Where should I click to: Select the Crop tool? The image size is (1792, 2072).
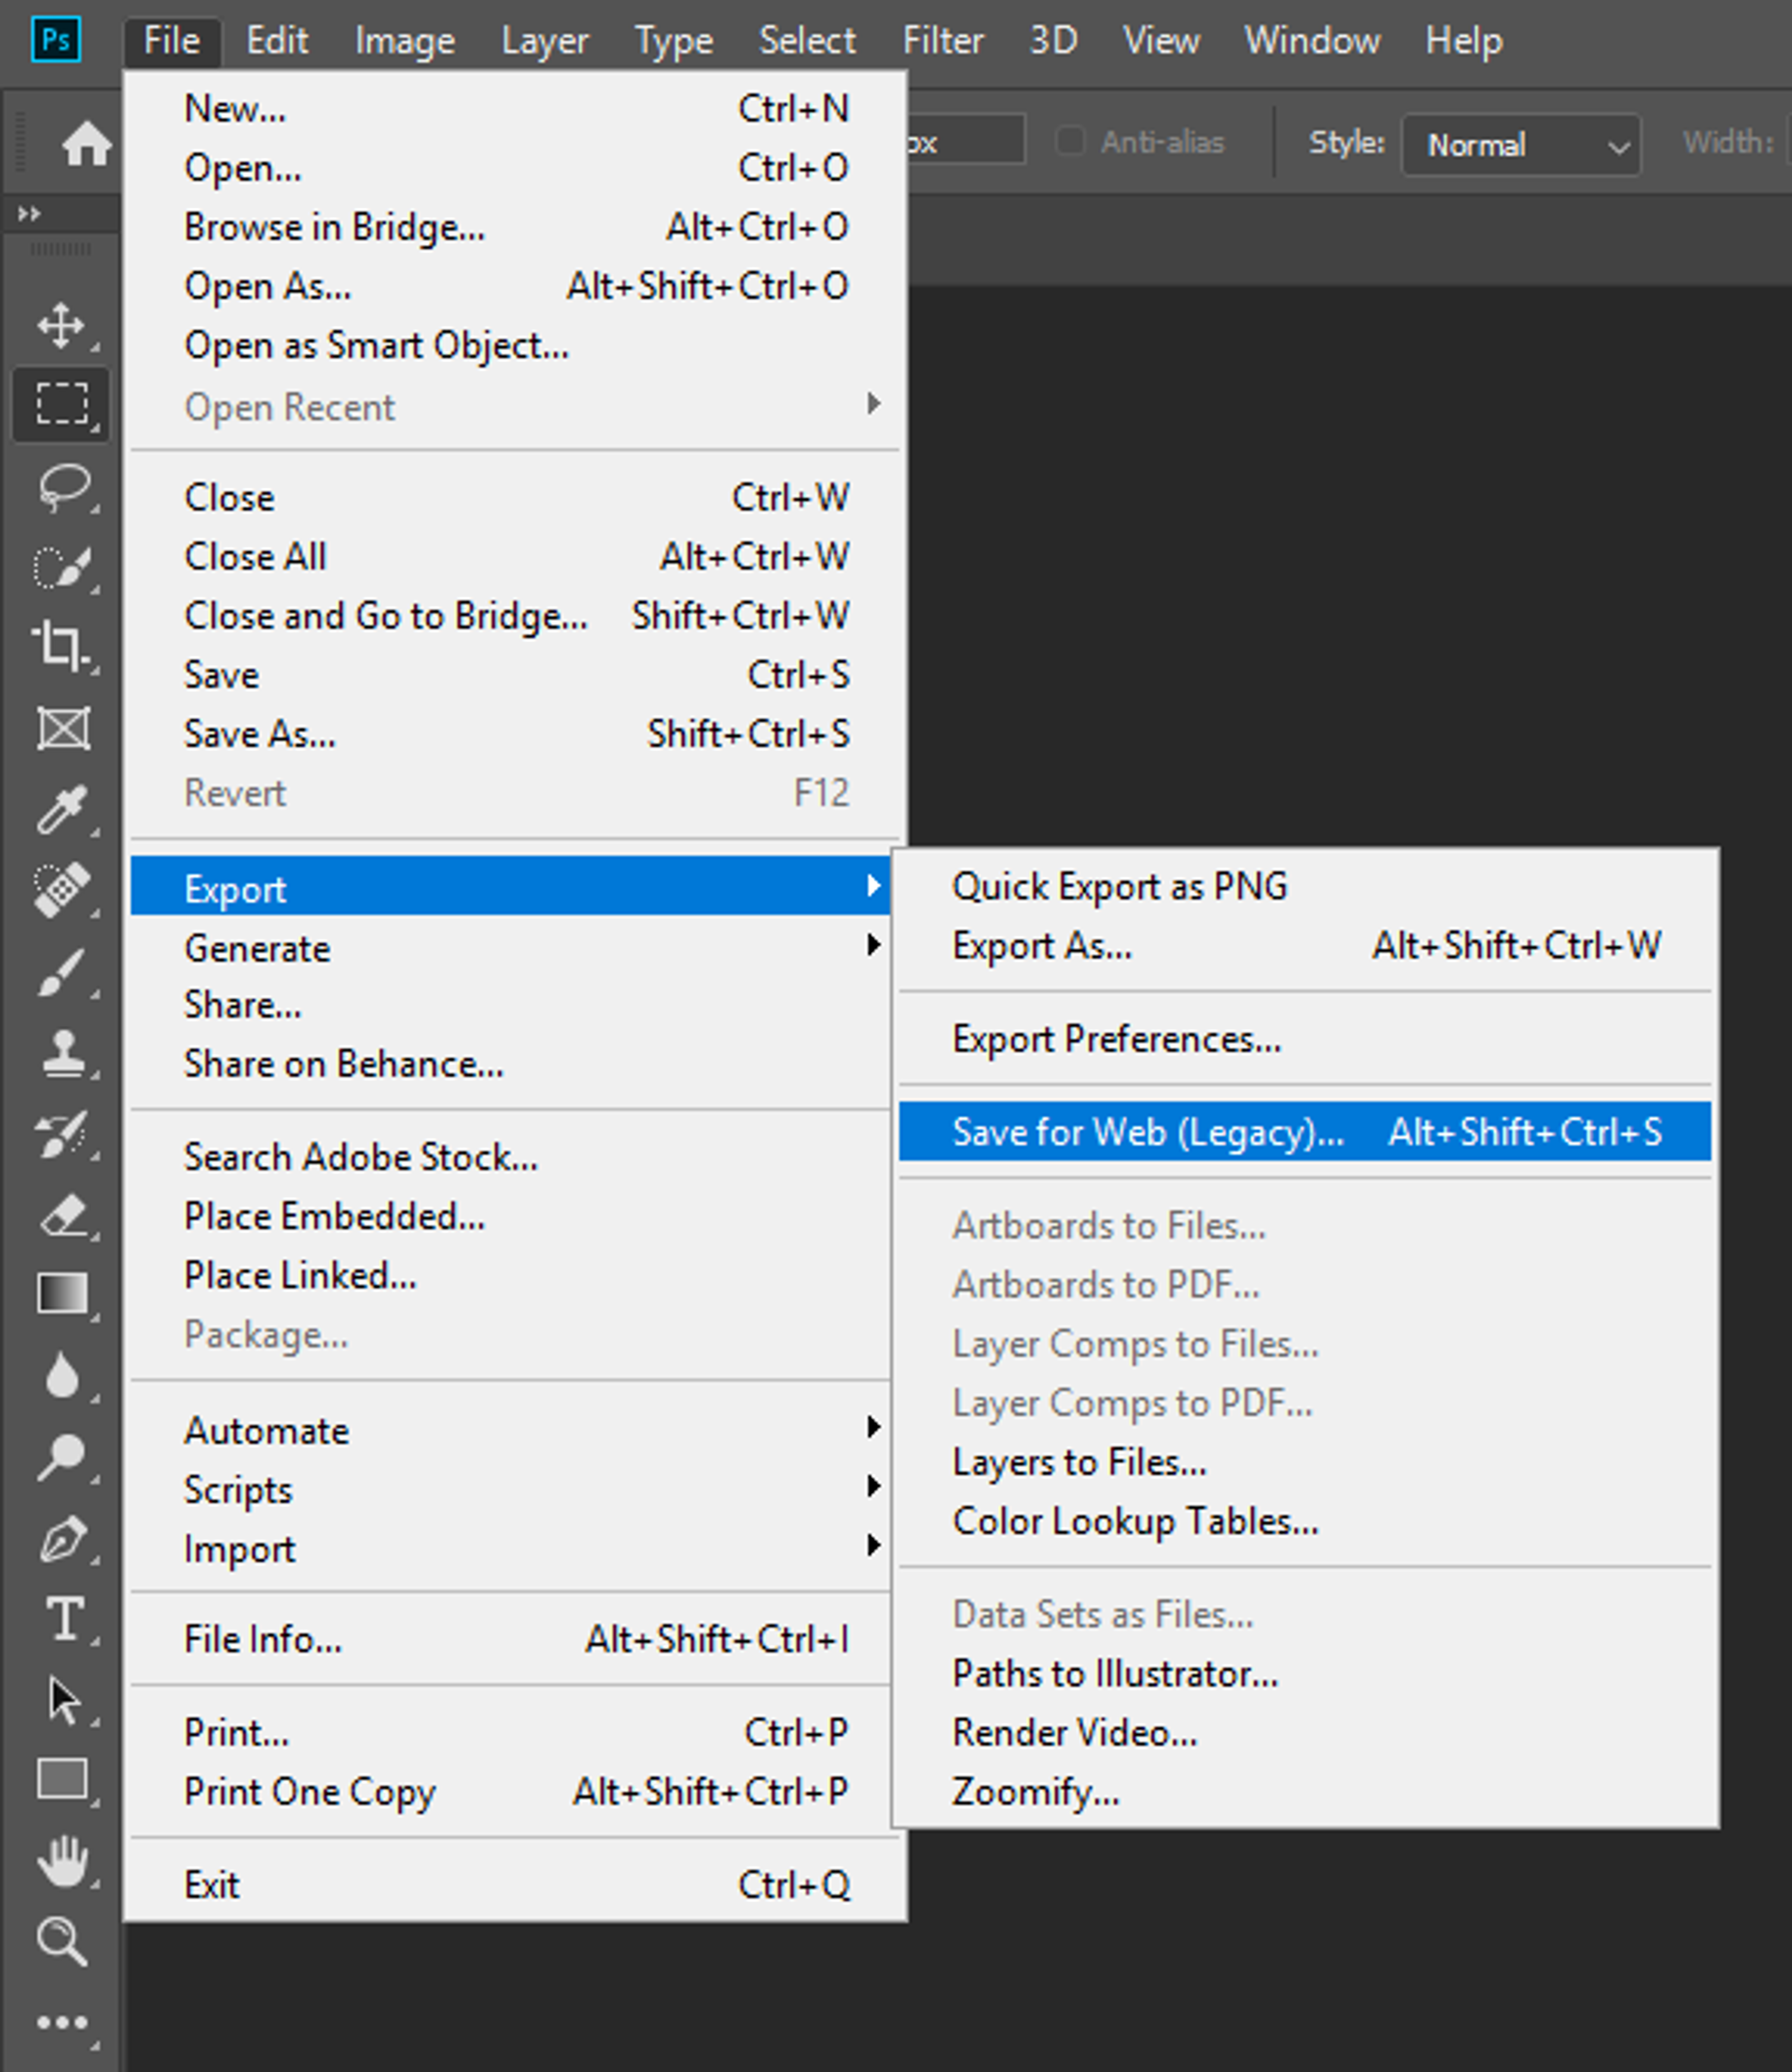click(x=61, y=645)
